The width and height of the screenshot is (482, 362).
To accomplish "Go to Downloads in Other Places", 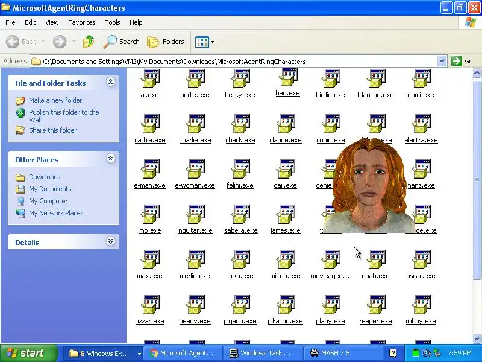I will [45, 177].
